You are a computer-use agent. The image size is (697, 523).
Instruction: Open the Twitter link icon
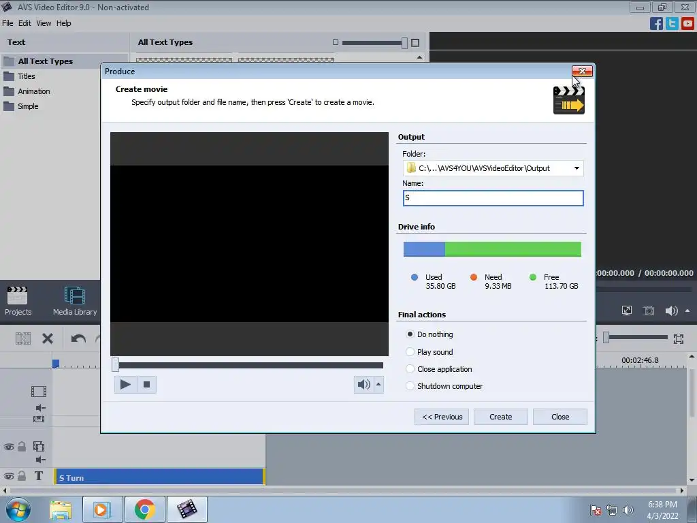coord(672,23)
